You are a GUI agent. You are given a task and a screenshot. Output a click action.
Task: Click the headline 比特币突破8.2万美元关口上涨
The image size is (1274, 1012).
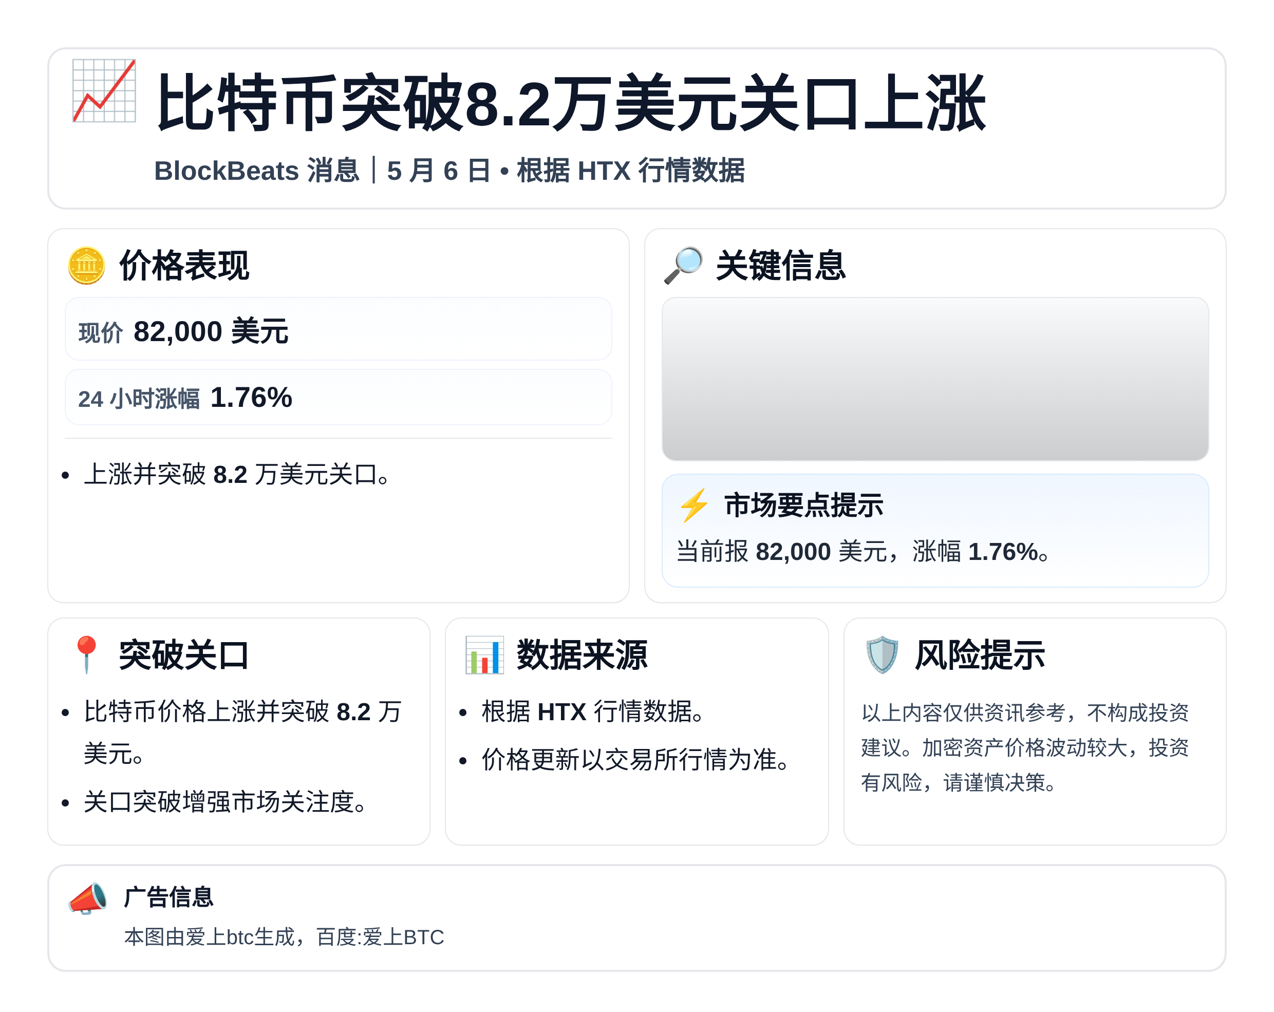pyautogui.click(x=570, y=103)
